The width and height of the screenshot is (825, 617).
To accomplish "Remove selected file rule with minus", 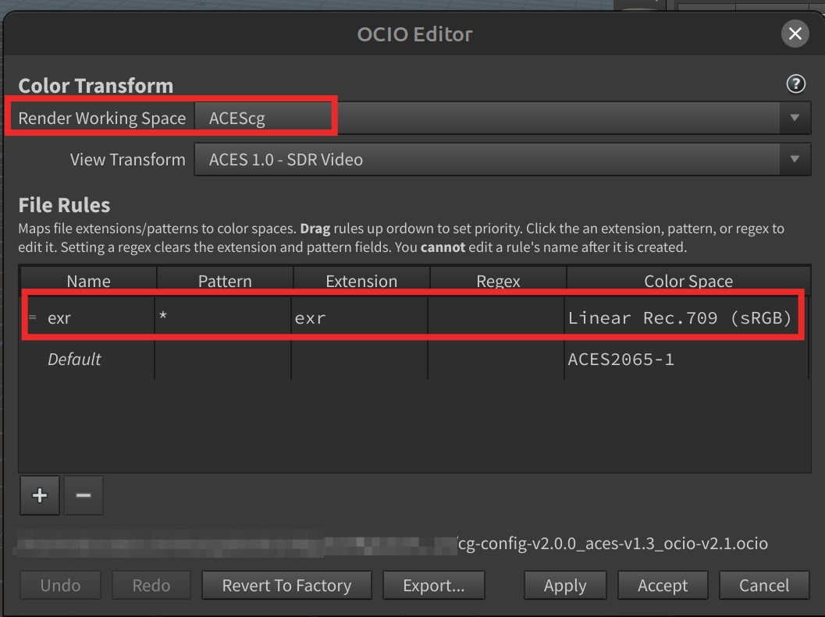I will tap(84, 495).
